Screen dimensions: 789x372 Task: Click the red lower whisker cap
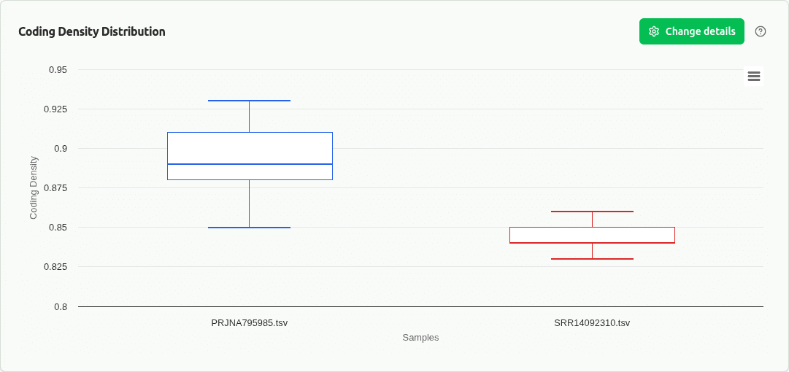point(592,259)
